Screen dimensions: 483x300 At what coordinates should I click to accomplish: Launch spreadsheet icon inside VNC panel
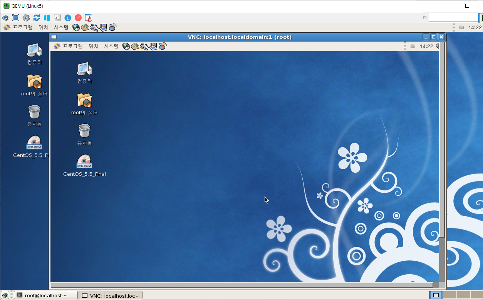163,46
